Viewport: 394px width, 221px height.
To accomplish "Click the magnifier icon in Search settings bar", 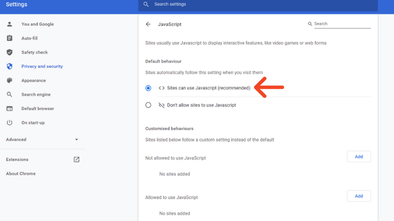I will click(x=146, y=4).
